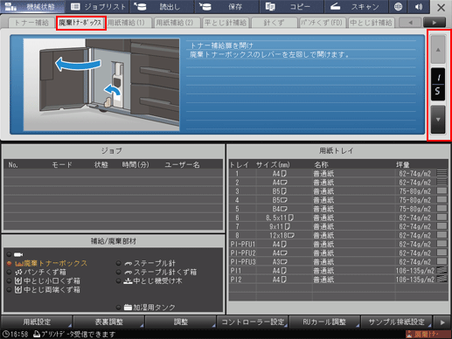Show more bottom function buttons with arrow
Screen dimensions: 452x339
(442, 322)
